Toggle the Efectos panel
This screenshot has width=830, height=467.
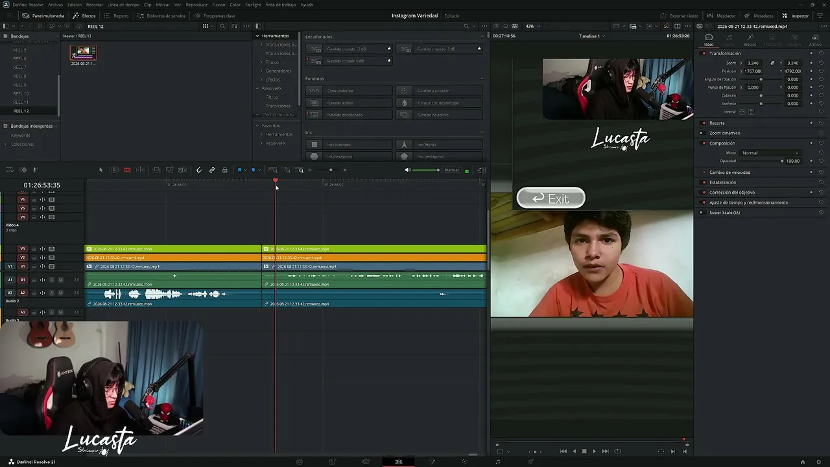85,16
